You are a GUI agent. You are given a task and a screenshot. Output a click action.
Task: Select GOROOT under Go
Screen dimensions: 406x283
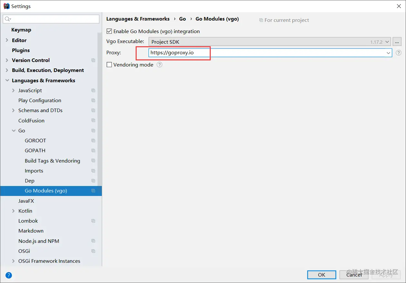pyautogui.click(x=35, y=141)
